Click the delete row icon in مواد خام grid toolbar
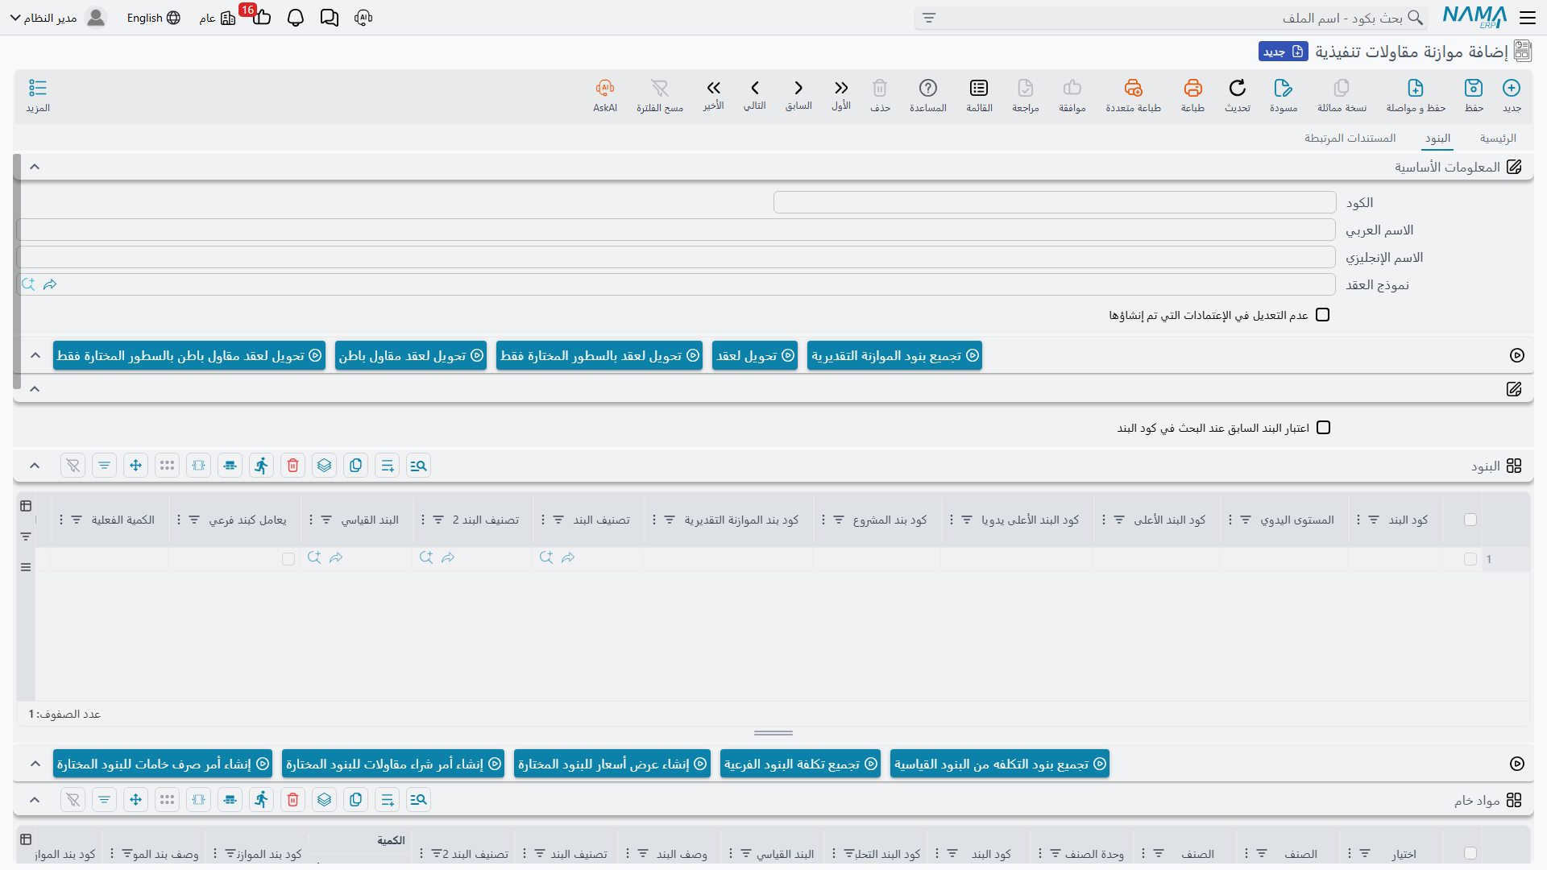 coord(293,800)
